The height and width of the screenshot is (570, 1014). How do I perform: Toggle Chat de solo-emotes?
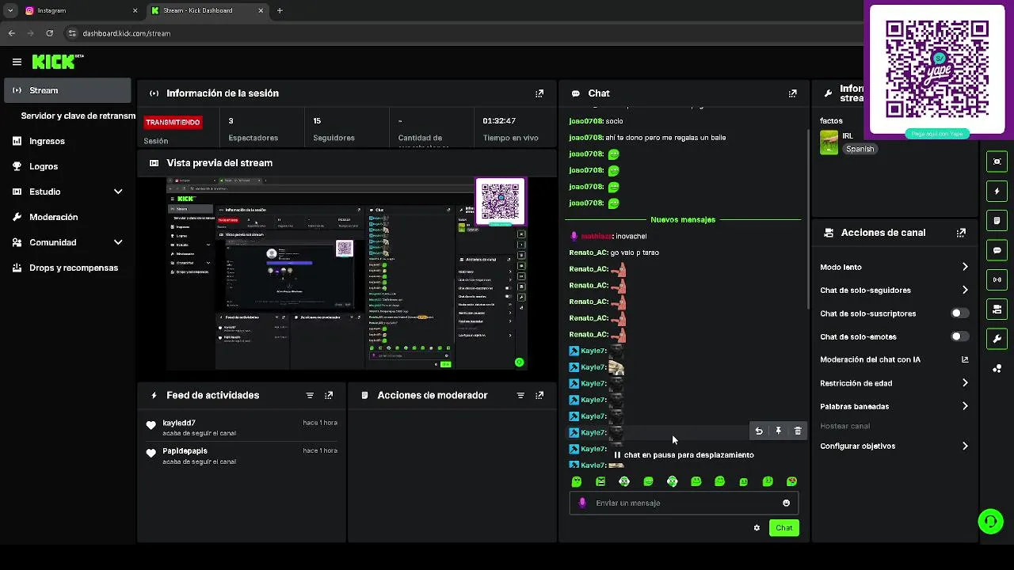(x=959, y=336)
